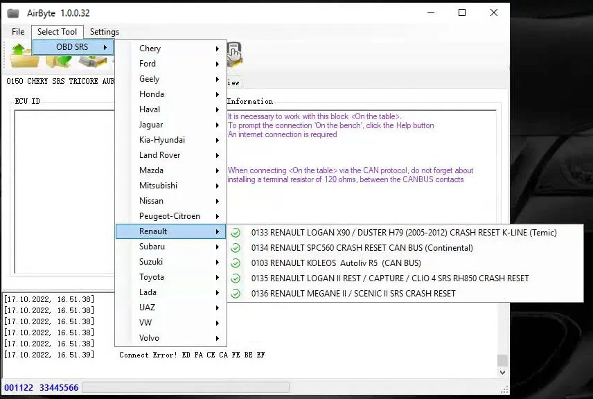Expand the Kia-Hyundai submenu arrow

pyautogui.click(x=218, y=140)
